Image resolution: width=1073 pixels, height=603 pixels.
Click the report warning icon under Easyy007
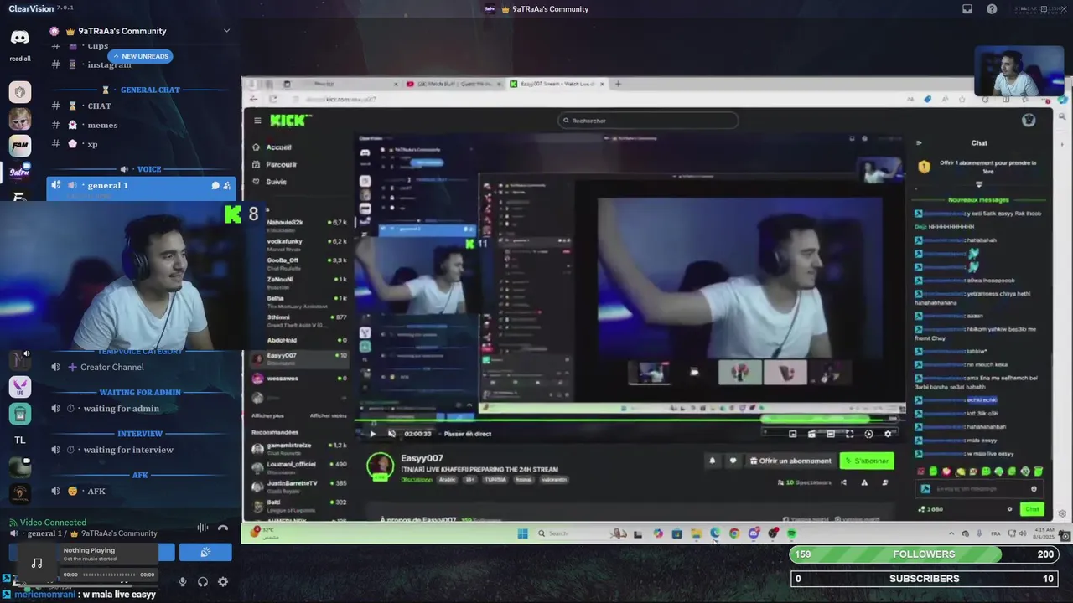(864, 482)
